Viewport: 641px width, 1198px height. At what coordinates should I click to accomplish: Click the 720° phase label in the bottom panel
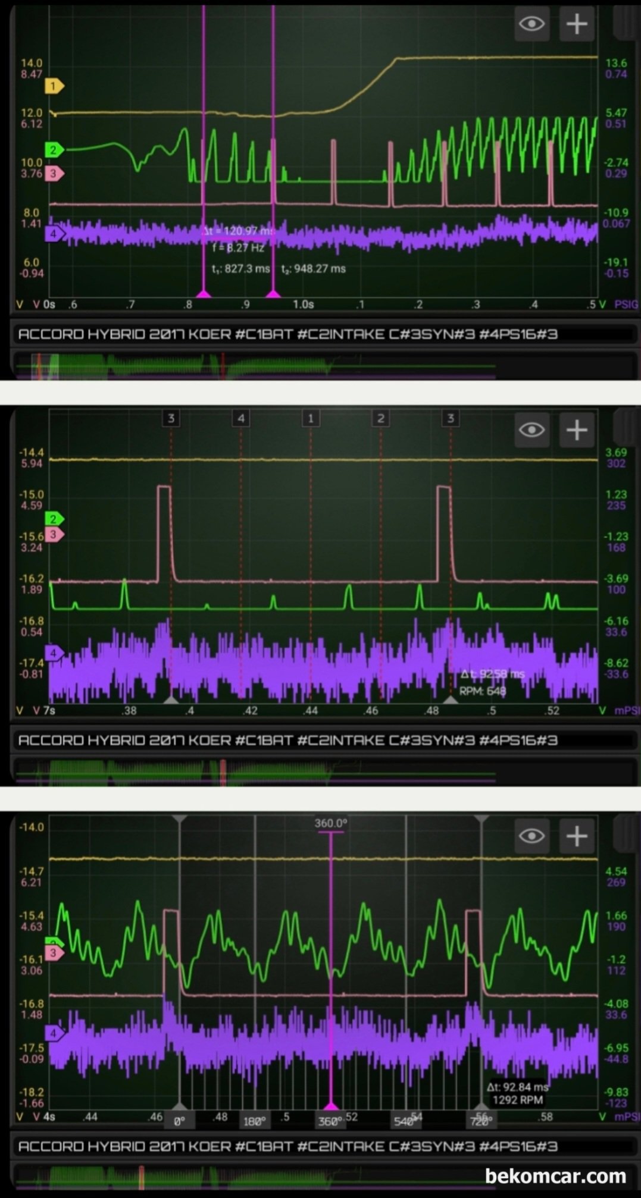pyautogui.click(x=480, y=1121)
